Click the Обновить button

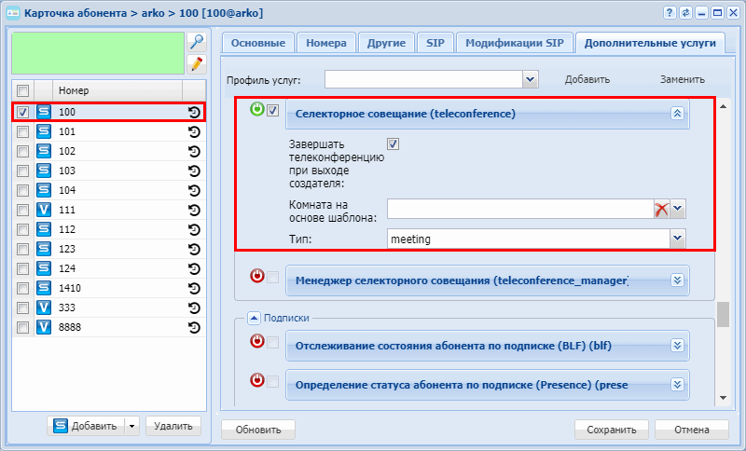point(258,430)
